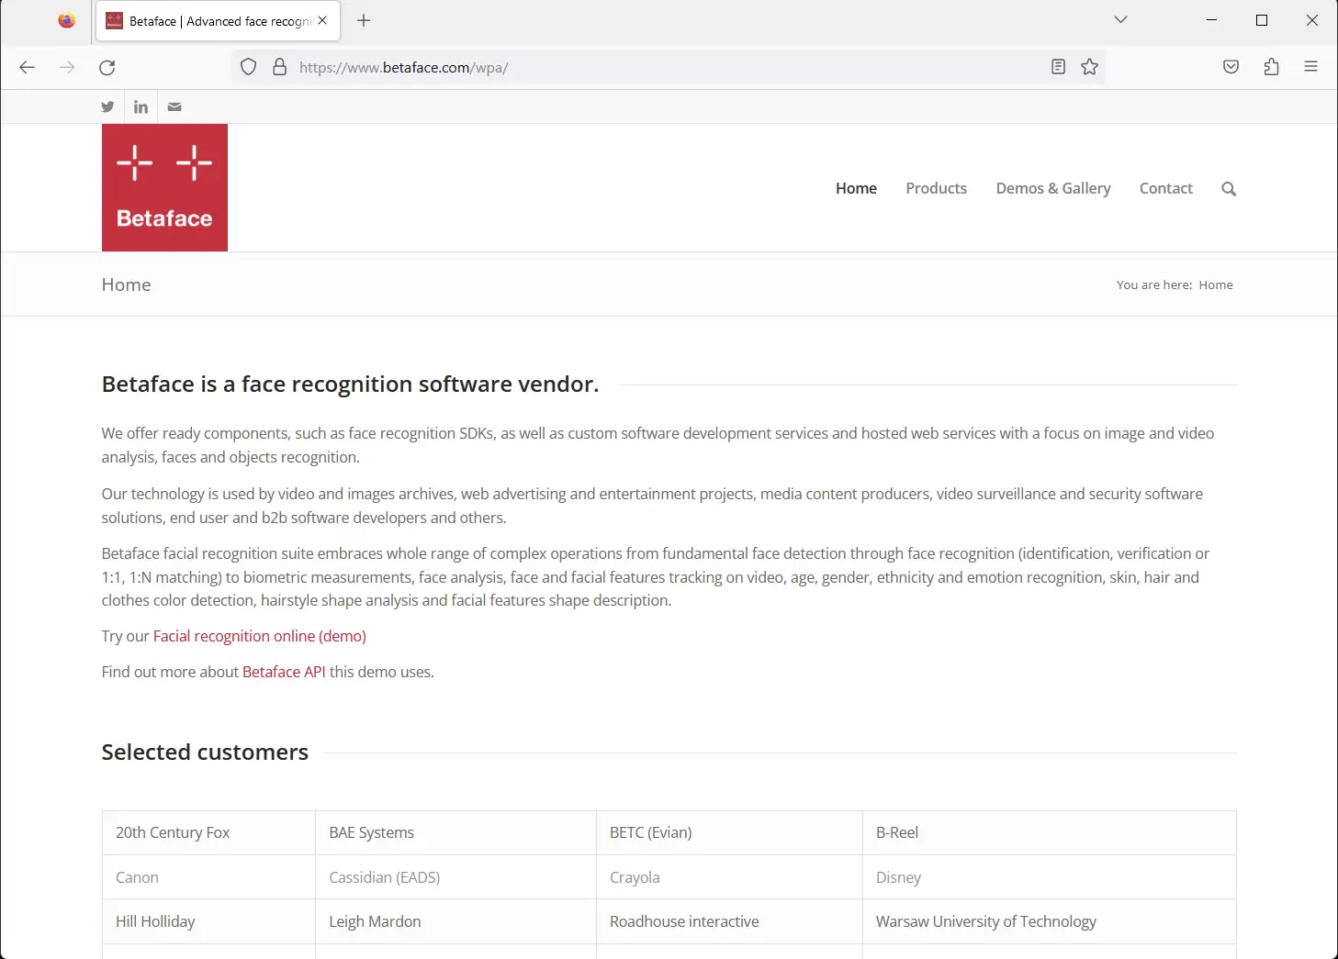
Task: Click the Save to Pocket icon
Action: (1231, 67)
